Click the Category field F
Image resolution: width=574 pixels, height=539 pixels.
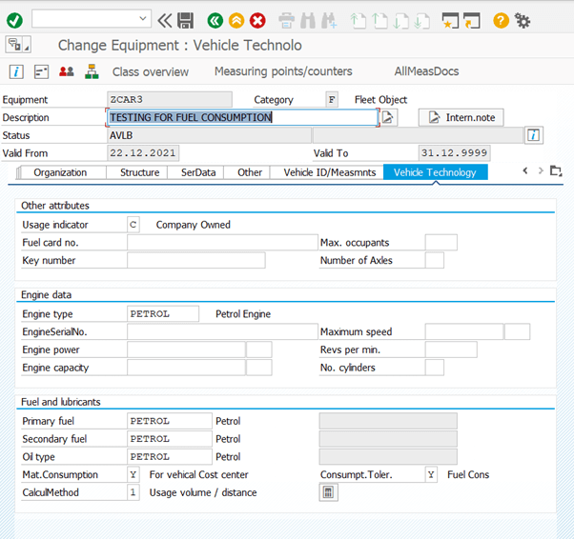click(x=332, y=99)
